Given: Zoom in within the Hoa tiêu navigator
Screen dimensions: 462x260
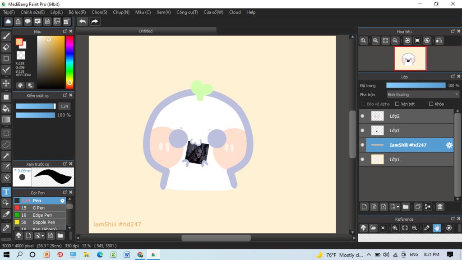Looking at the screenshot, I should (x=375, y=41).
